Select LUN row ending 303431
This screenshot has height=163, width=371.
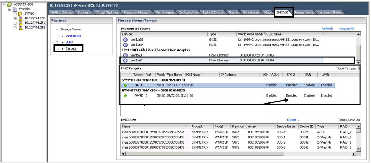point(239,137)
